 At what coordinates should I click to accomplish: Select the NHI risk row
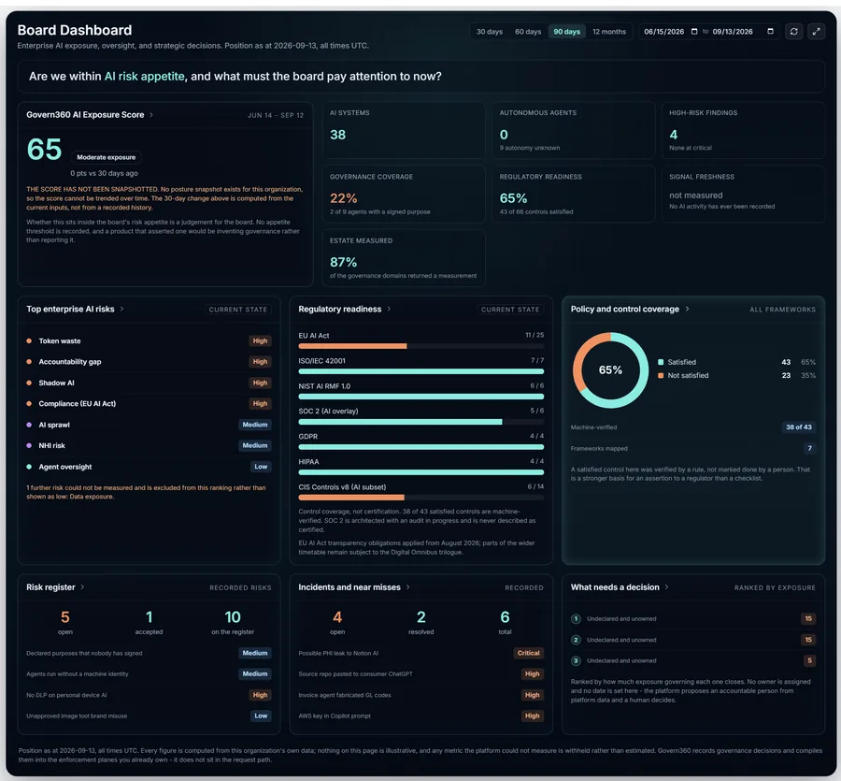149,445
